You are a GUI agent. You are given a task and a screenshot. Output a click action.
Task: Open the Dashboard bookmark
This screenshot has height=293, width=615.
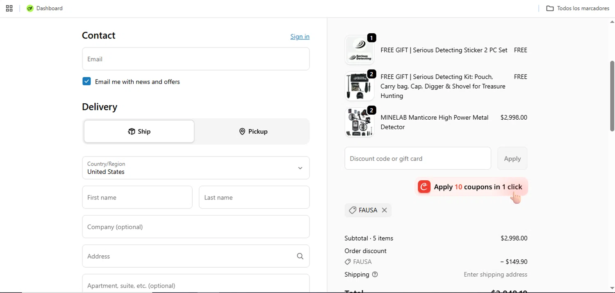(x=44, y=8)
